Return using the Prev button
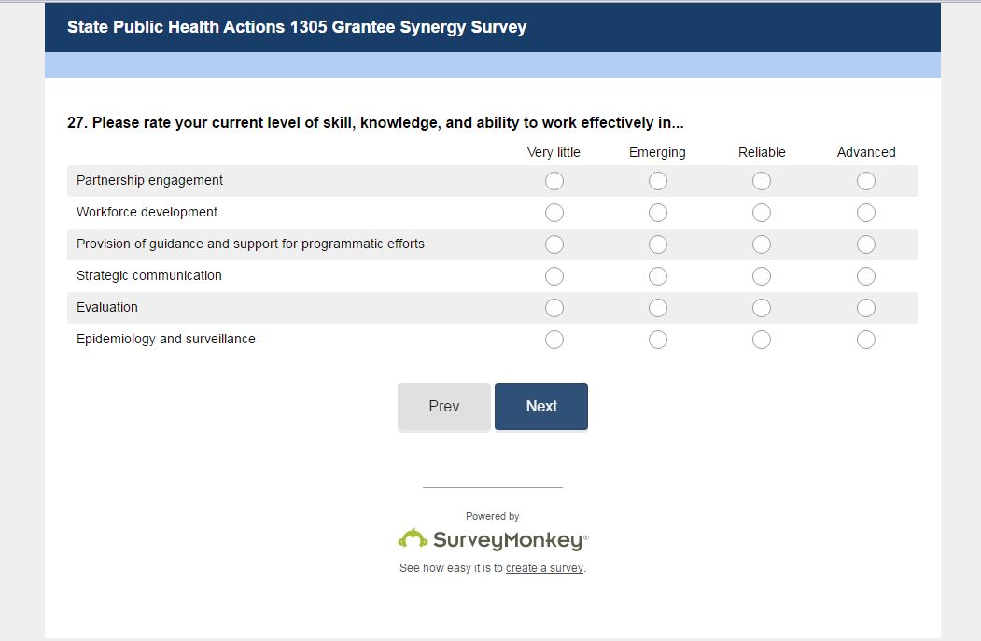Image resolution: width=981 pixels, height=641 pixels. click(444, 407)
